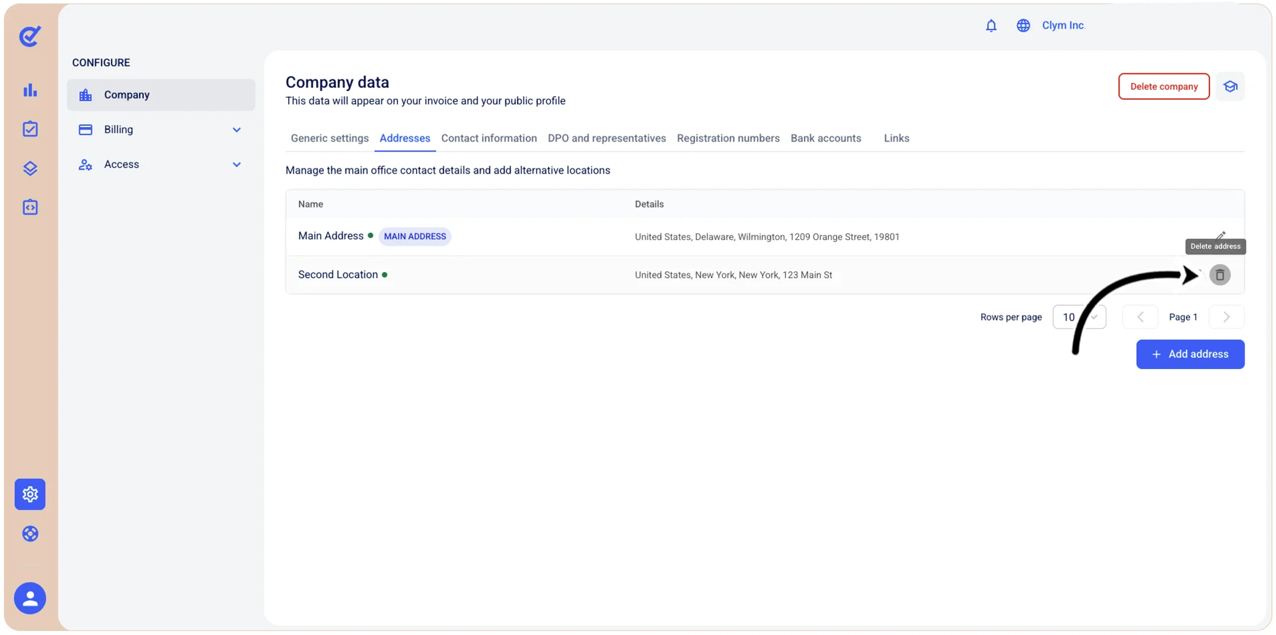Click the 123 Main St address details

[x=733, y=275]
